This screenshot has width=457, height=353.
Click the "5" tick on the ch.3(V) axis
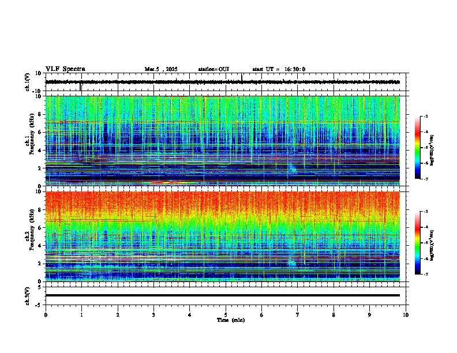(40, 287)
